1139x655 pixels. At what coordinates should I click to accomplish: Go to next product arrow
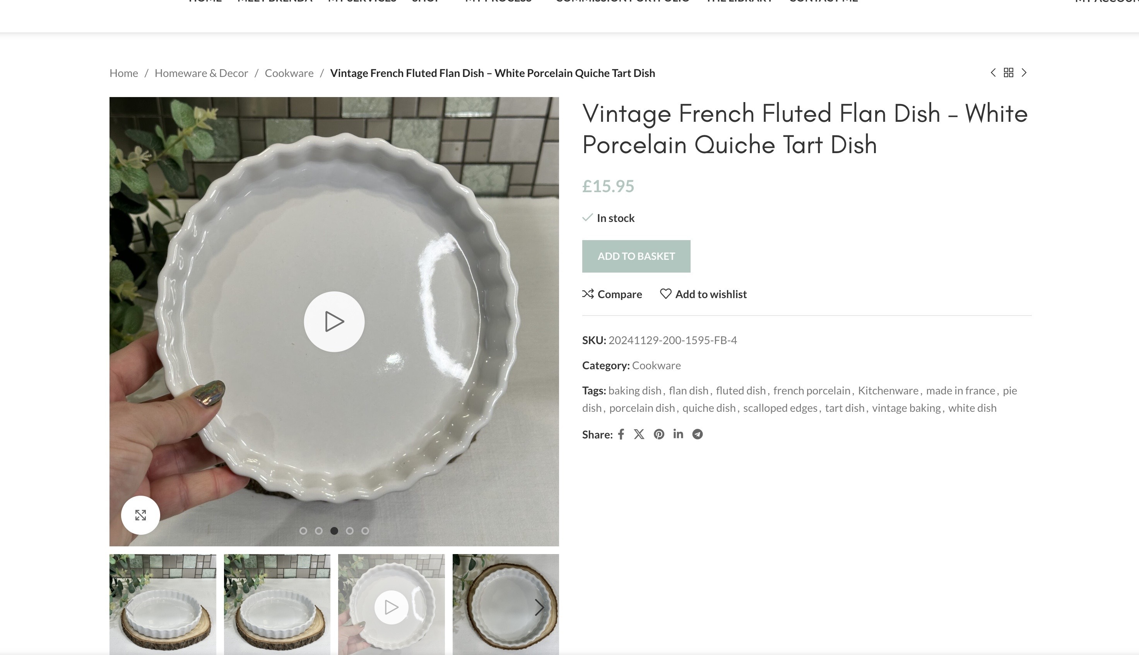[x=1024, y=73]
